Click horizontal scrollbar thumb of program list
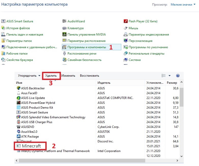 coord(82,161)
